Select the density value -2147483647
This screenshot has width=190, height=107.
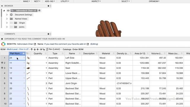click(x=124, y=83)
